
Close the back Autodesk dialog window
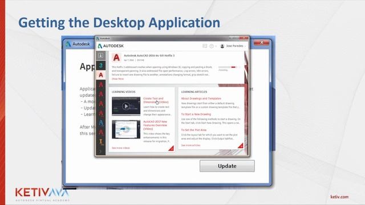pos(262,43)
